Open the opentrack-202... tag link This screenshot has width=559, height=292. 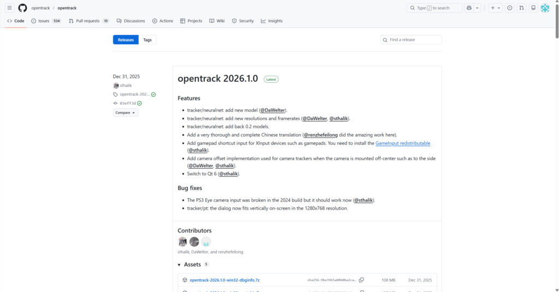(134, 94)
